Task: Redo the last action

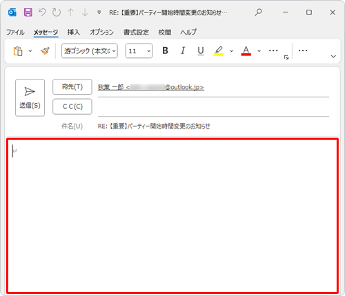Action: click(57, 12)
